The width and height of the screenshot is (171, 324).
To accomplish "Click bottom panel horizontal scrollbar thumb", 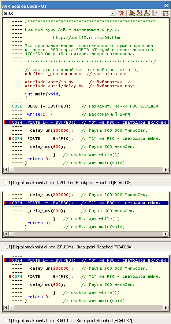I will (x=11, y=308).
